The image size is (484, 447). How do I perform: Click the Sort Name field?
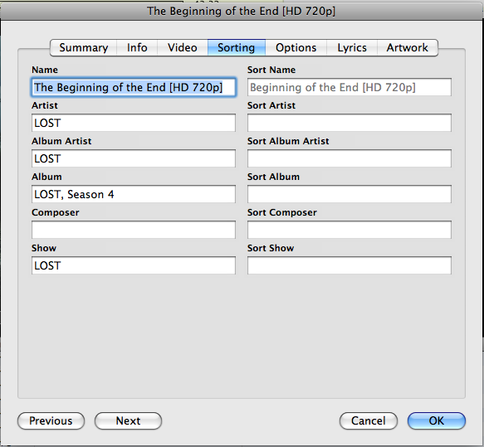[x=350, y=87]
